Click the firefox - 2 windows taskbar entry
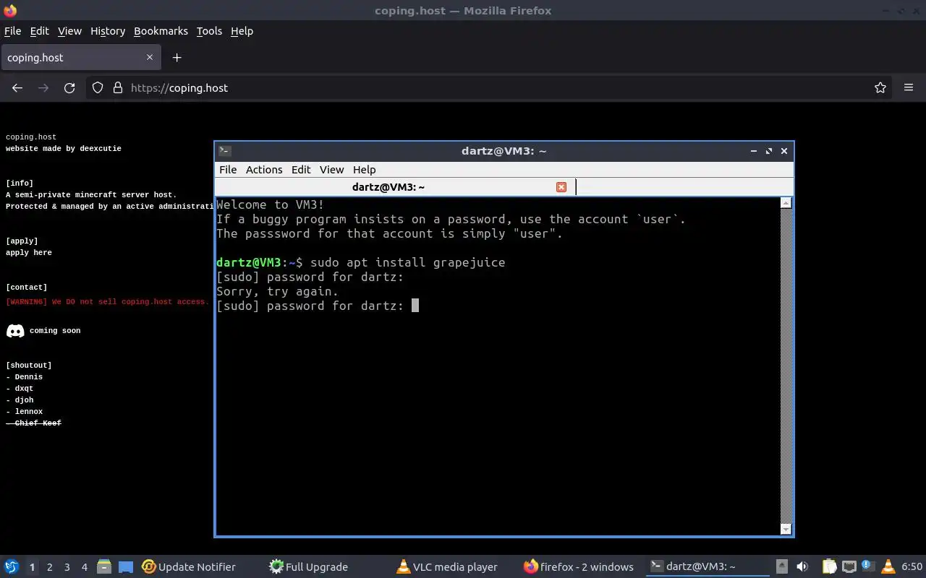The width and height of the screenshot is (926, 578). (x=579, y=566)
